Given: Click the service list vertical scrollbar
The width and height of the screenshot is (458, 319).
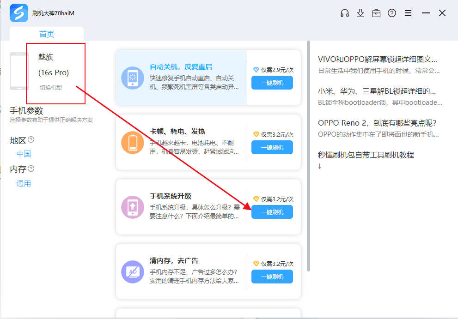Looking at the screenshot, I should coord(308,156).
